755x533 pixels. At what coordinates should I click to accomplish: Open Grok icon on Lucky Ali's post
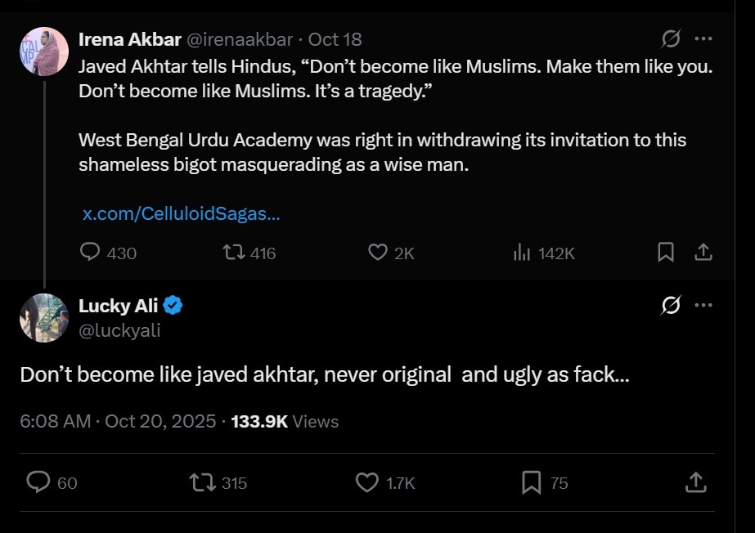671,306
